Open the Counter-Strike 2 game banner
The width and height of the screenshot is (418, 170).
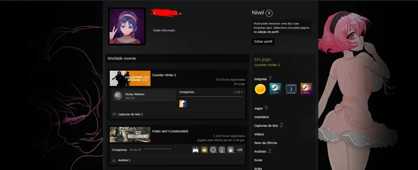coord(130,78)
